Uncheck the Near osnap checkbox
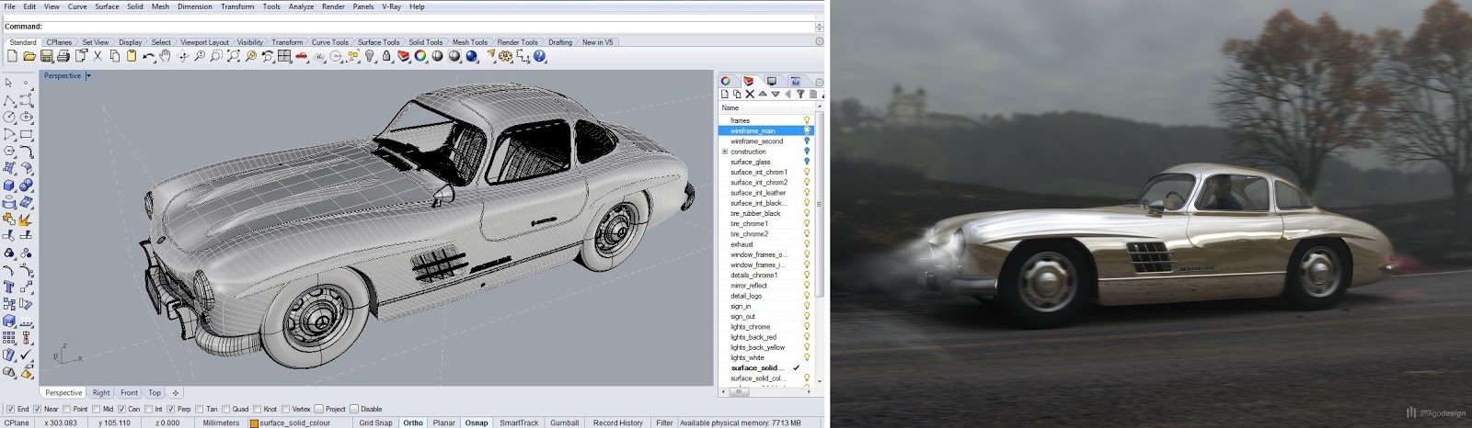Image resolution: width=1472 pixels, height=428 pixels. click(38, 410)
